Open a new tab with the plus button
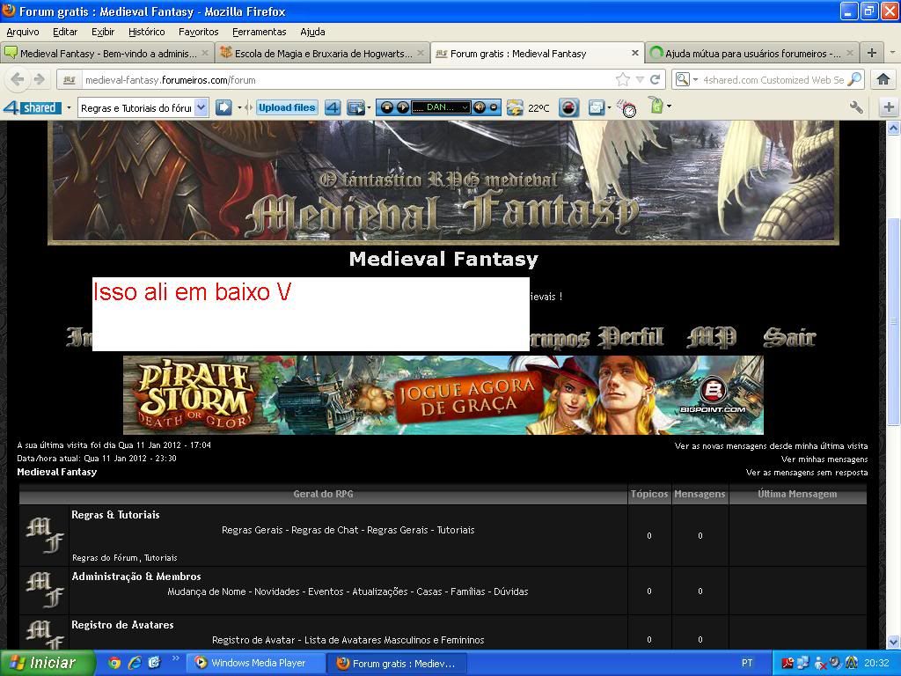 [872, 53]
